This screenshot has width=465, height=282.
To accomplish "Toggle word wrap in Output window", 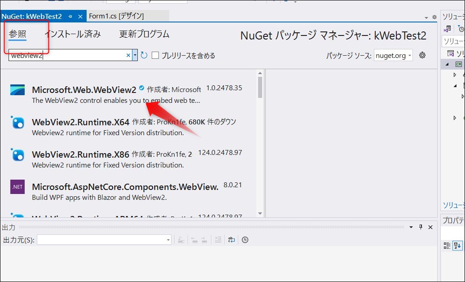I will tap(231, 240).
